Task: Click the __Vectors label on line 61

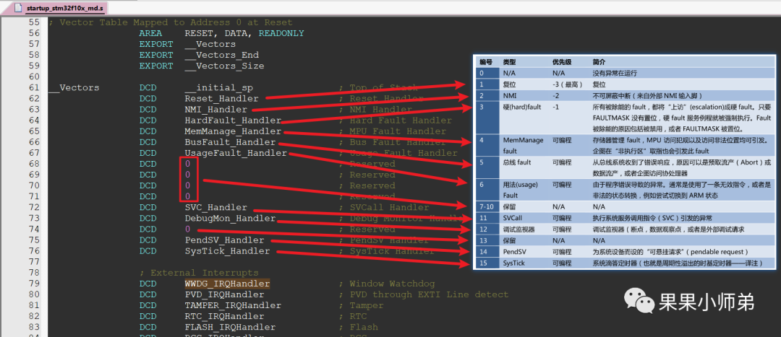Action: (74, 88)
